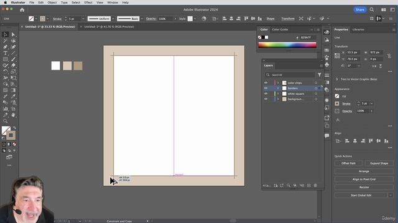The width and height of the screenshot is (398, 223).
Task: Select the Selection tool (black arrow)
Action: click(5, 35)
